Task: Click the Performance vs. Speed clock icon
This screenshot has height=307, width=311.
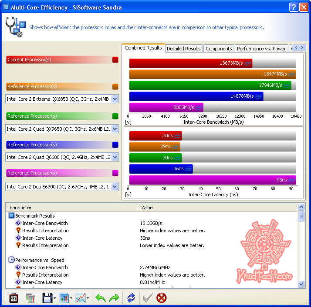Action: [x=11, y=260]
